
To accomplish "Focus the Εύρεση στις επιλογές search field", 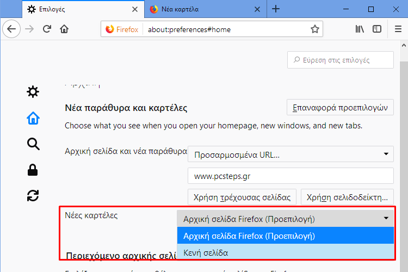I will [x=341, y=60].
